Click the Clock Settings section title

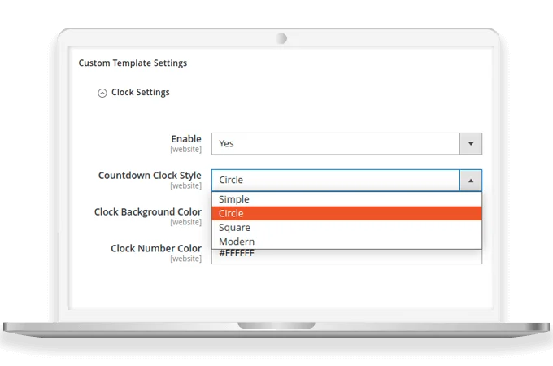coord(140,93)
